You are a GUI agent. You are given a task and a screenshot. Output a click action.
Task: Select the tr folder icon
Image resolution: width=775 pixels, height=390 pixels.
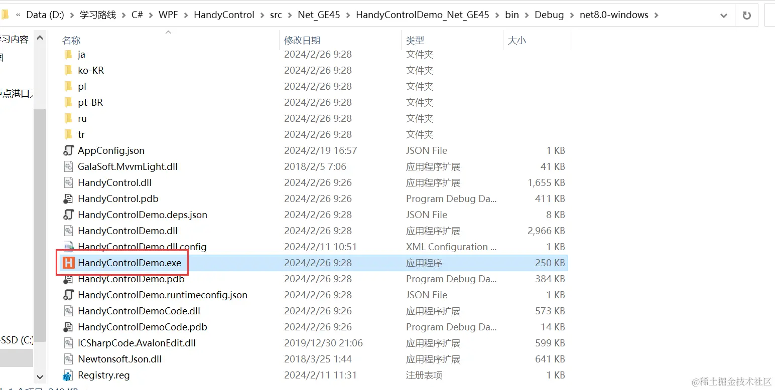(x=69, y=134)
